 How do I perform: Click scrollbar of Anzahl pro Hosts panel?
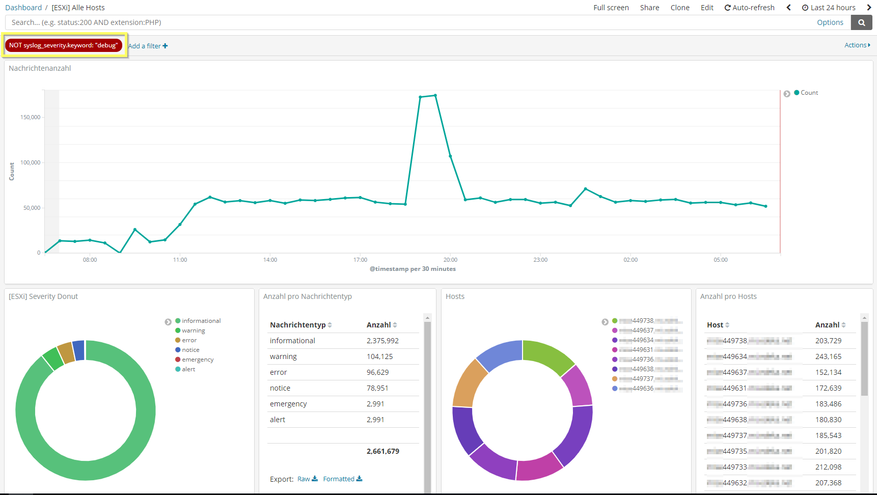[864, 358]
